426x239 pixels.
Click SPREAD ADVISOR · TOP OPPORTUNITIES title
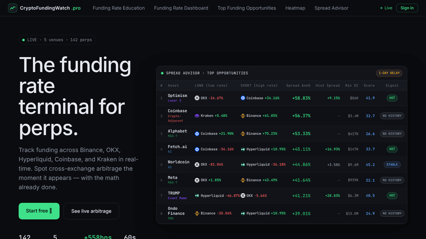(207, 73)
